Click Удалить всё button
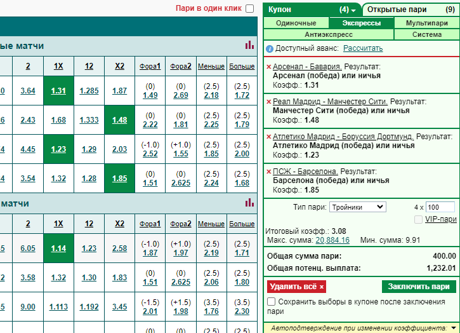This screenshot has height=333, width=460. coord(296,287)
